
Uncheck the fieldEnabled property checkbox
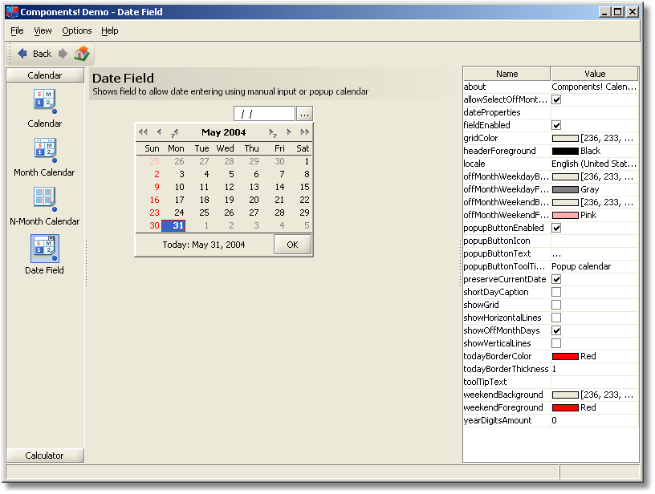coord(556,125)
